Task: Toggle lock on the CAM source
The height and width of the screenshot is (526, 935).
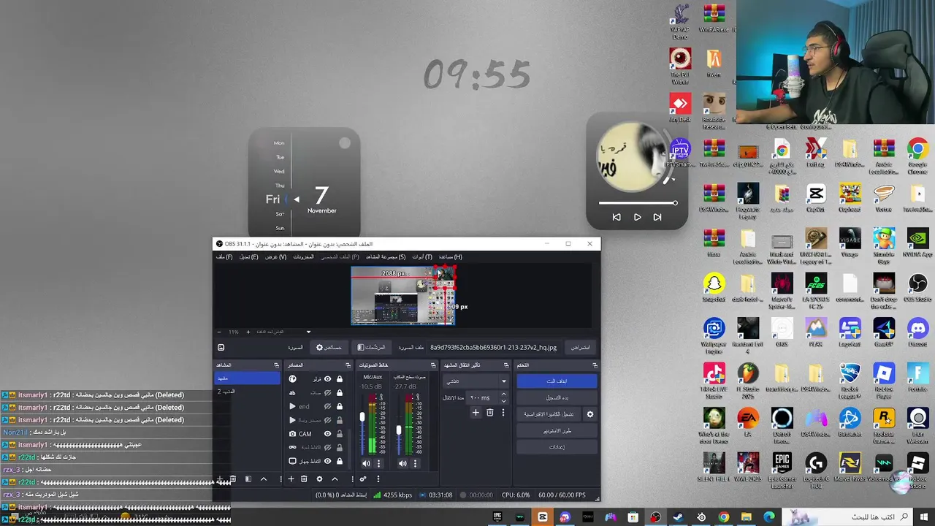Action: tap(340, 434)
